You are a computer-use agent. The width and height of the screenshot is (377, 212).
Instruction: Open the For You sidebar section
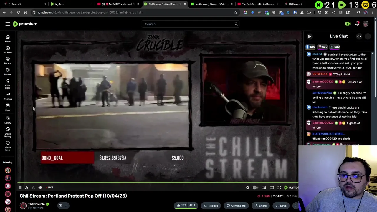[x=8, y=61]
